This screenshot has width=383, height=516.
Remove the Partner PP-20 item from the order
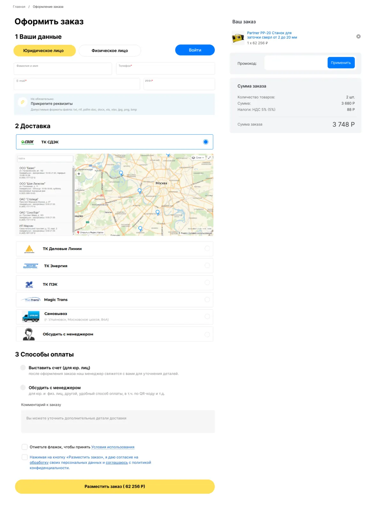358,36
